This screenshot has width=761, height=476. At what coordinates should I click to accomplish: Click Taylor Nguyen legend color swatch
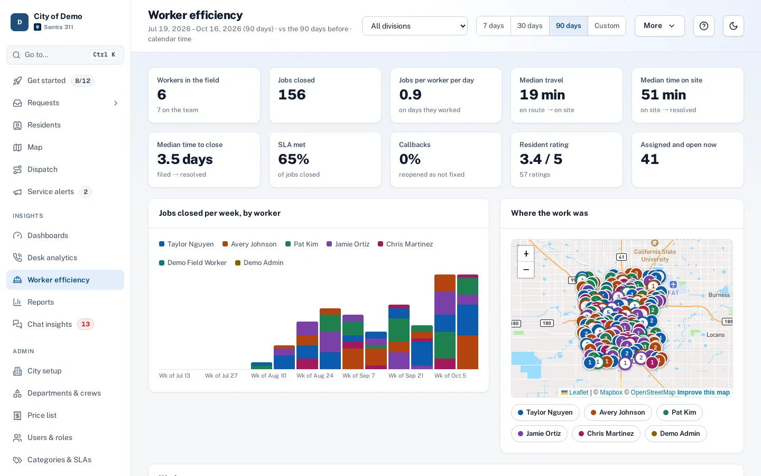(x=162, y=244)
